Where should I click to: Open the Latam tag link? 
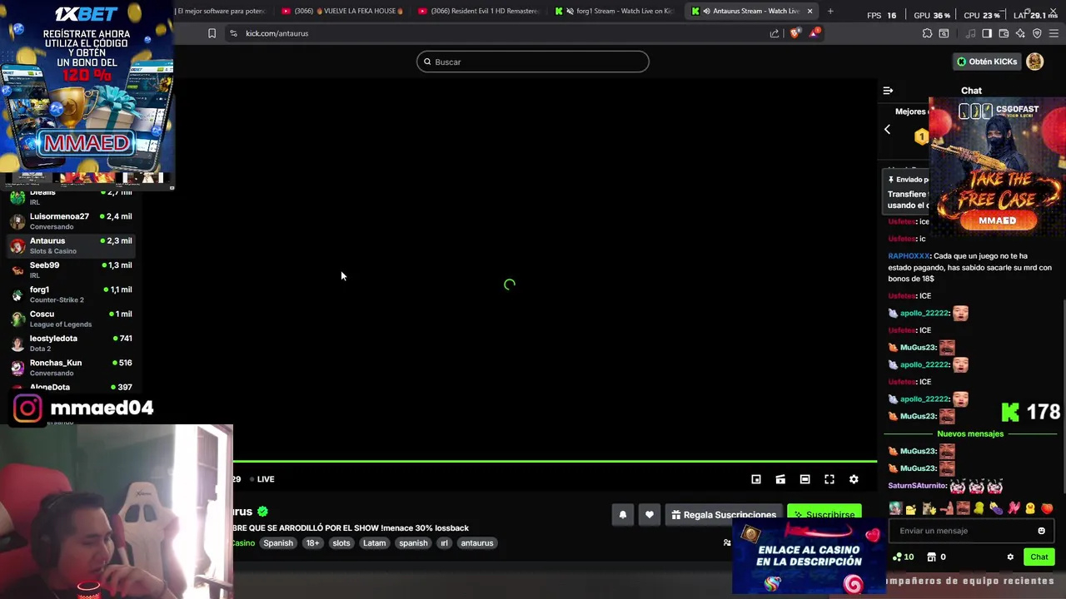[x=374, y=543]
